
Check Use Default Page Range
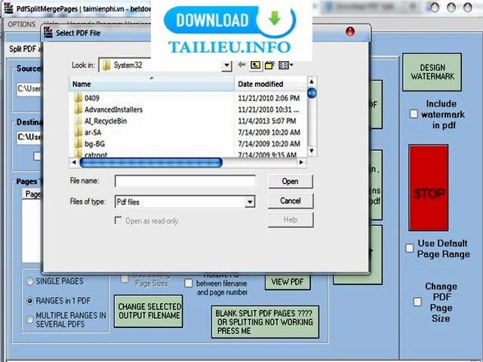pos(409,248)
